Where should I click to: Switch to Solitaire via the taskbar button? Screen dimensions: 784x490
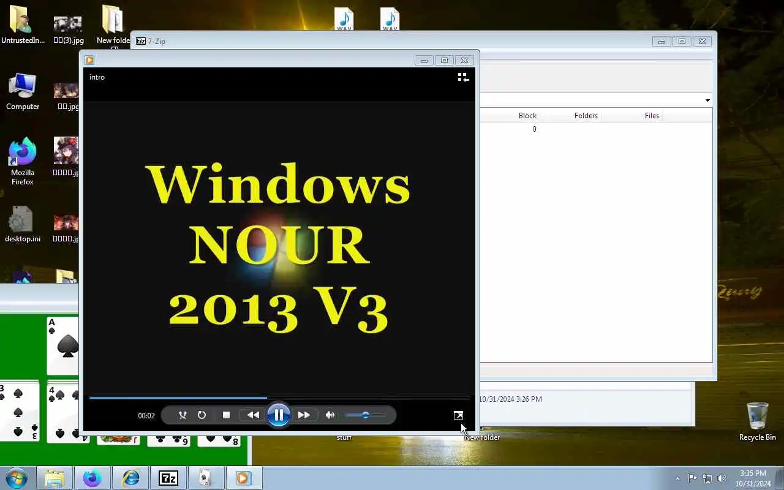tap(206, 478)
